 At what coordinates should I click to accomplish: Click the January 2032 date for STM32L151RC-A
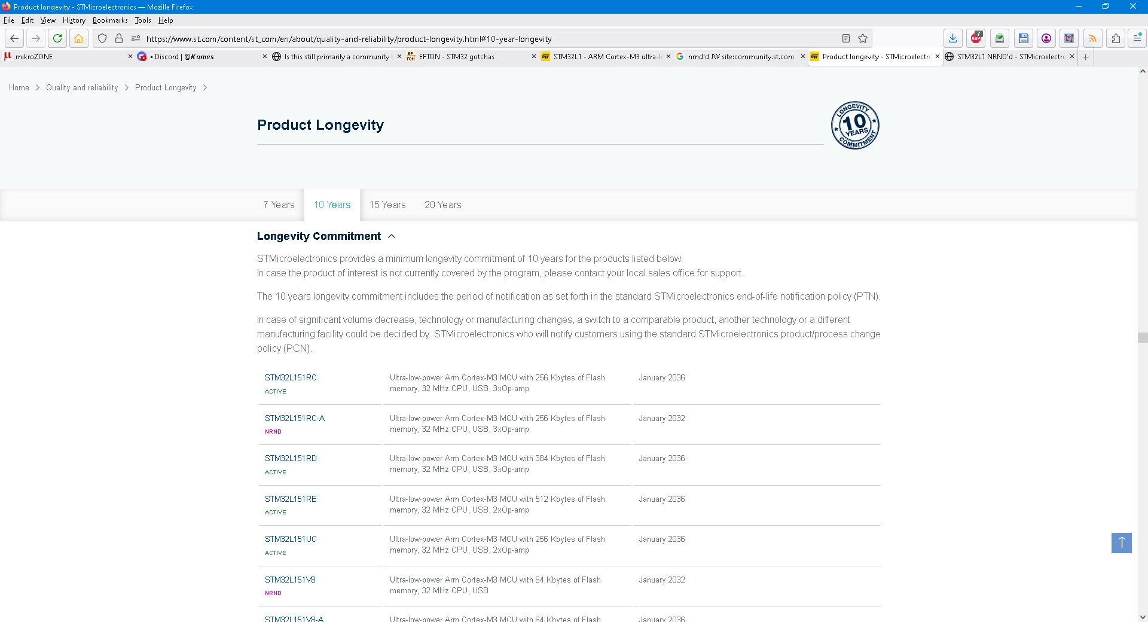tap(662, 418)
